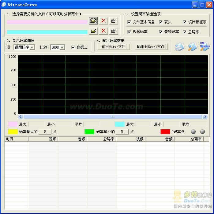
Task: Click the 码率最小的 points count field
Action: (122, 132)
